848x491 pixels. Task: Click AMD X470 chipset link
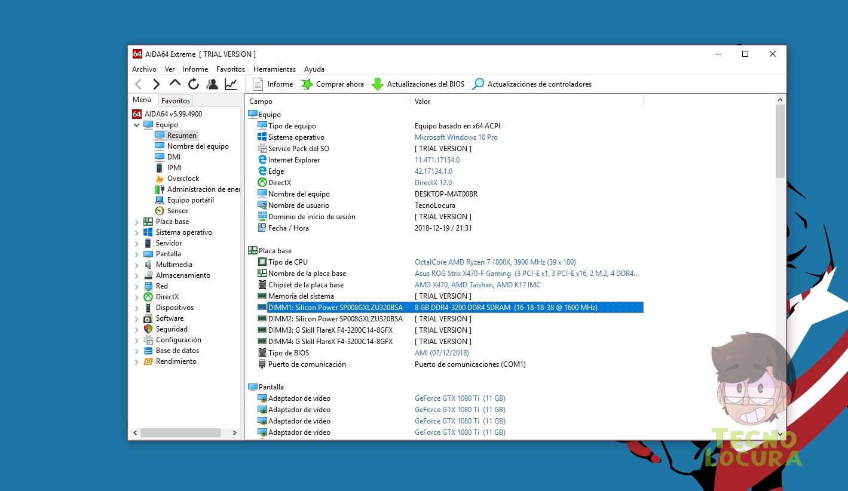[x=477, y=285]
